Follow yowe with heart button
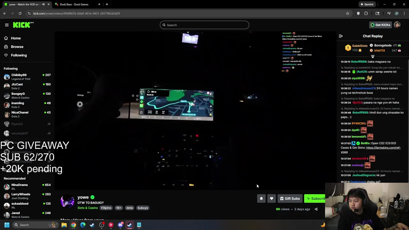The image size is (409, 230). coord(271,199)
